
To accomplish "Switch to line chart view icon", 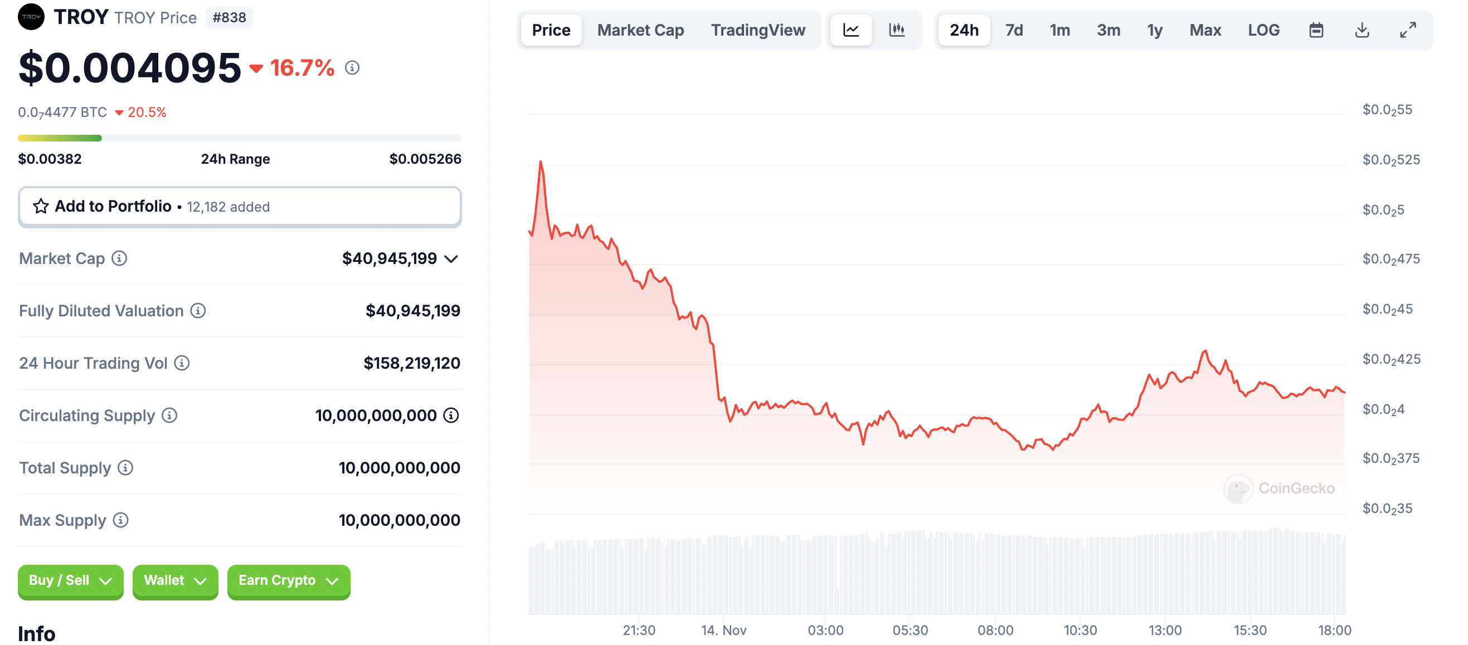I will coord(851,30).
